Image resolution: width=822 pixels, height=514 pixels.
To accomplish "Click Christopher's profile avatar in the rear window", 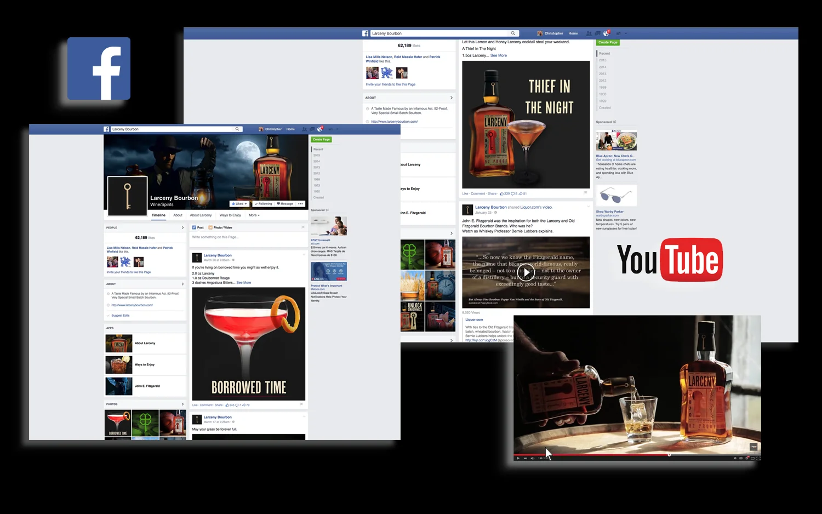I will [x=540, y=33].
